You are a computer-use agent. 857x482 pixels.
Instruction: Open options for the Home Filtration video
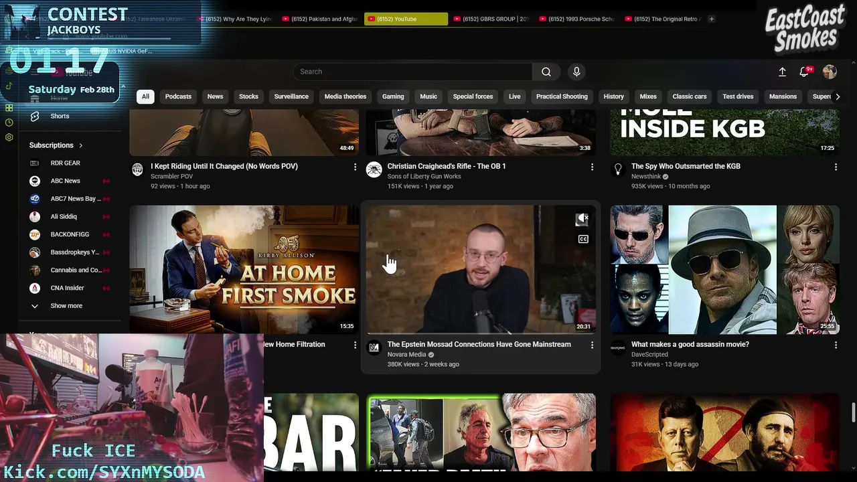point(355,345)
